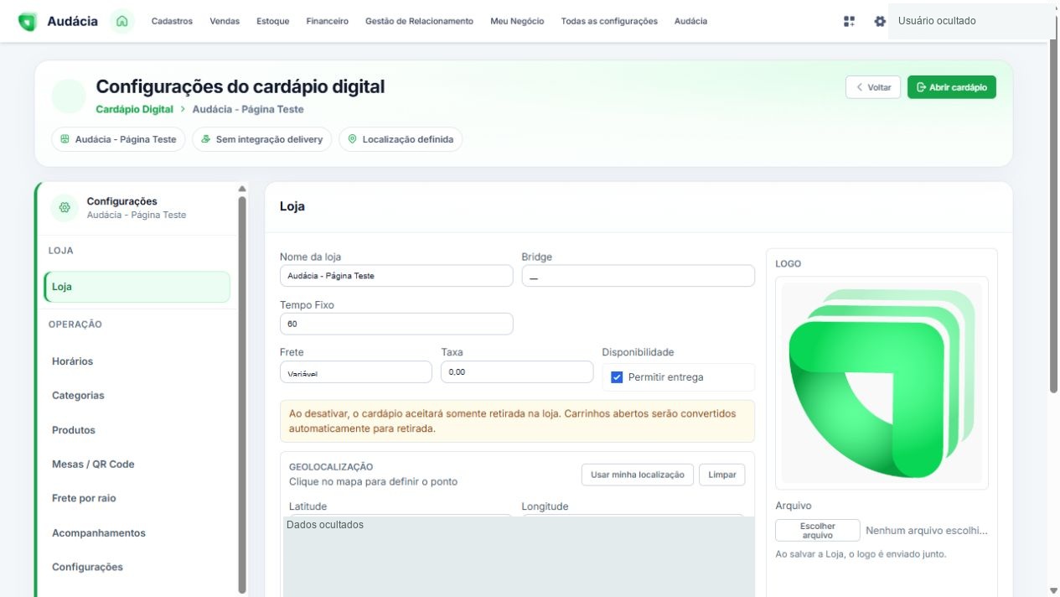Go to the home icon button

click(122, 21)
